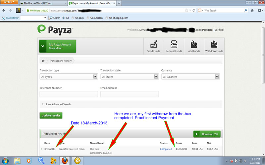
Task: Expand My Payza Account Main Menu
Action: (x=58, y=46)
